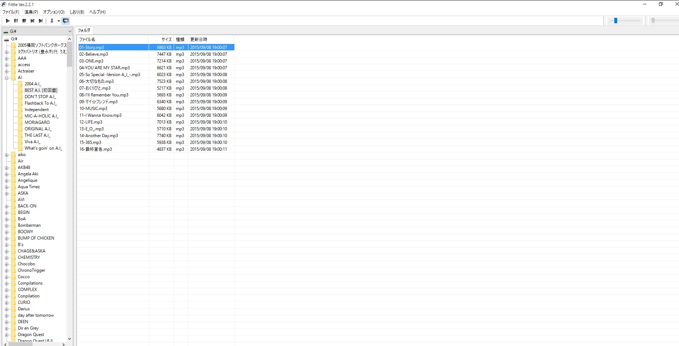Click the folder icon beside ChronoTrigger
The width and height of the screenshot is (679, 346).
point(13,270)
